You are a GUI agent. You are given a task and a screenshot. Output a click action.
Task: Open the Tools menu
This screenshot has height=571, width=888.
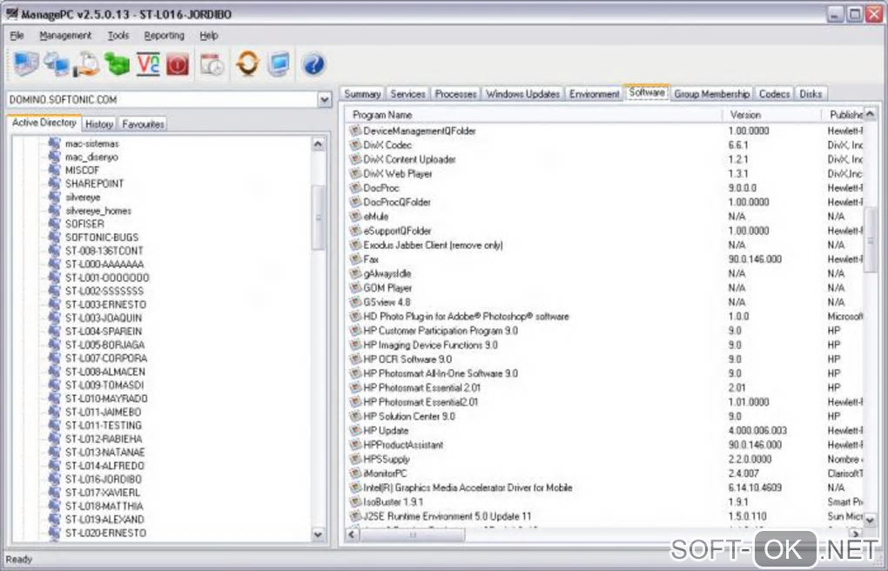[118, 35]
